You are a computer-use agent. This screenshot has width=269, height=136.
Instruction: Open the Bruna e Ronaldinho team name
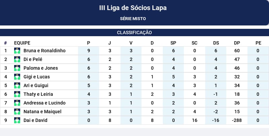coord(44,51)
